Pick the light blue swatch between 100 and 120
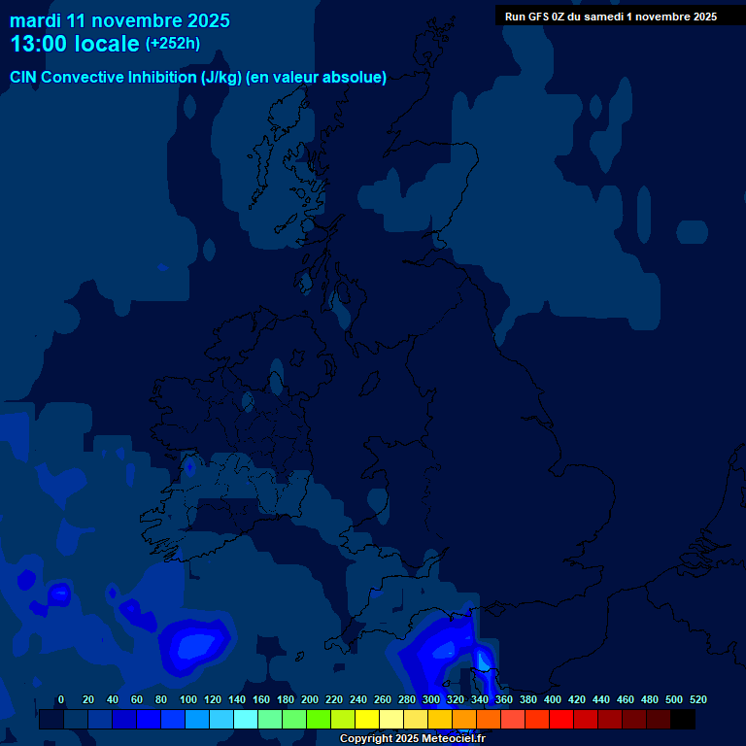This screenshot has height=746, width=746. (197, 720)
